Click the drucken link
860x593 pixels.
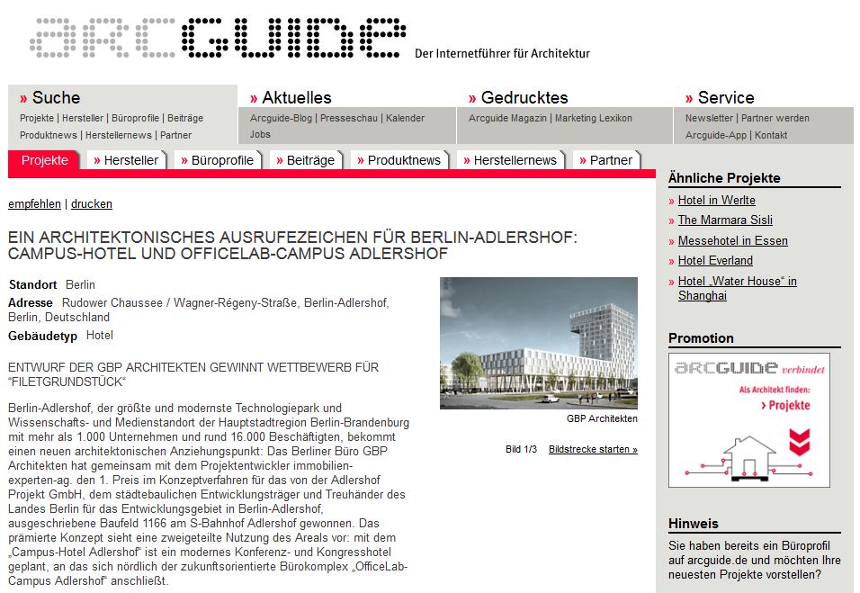click(92, 204)
